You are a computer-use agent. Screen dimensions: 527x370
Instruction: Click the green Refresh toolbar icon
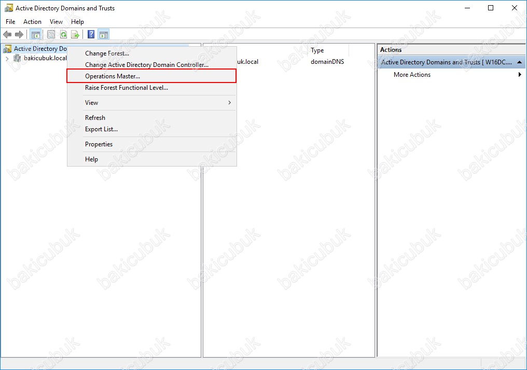(63, 34)
